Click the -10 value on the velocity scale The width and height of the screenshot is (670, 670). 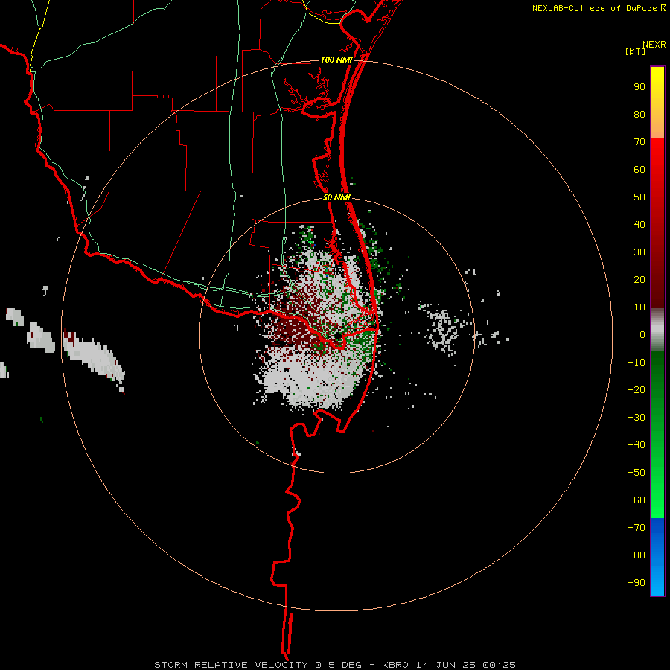point(636,363)
